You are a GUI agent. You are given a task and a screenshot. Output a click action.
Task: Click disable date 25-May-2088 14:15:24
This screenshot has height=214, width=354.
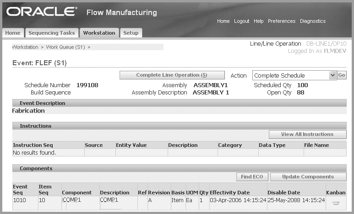296,200
